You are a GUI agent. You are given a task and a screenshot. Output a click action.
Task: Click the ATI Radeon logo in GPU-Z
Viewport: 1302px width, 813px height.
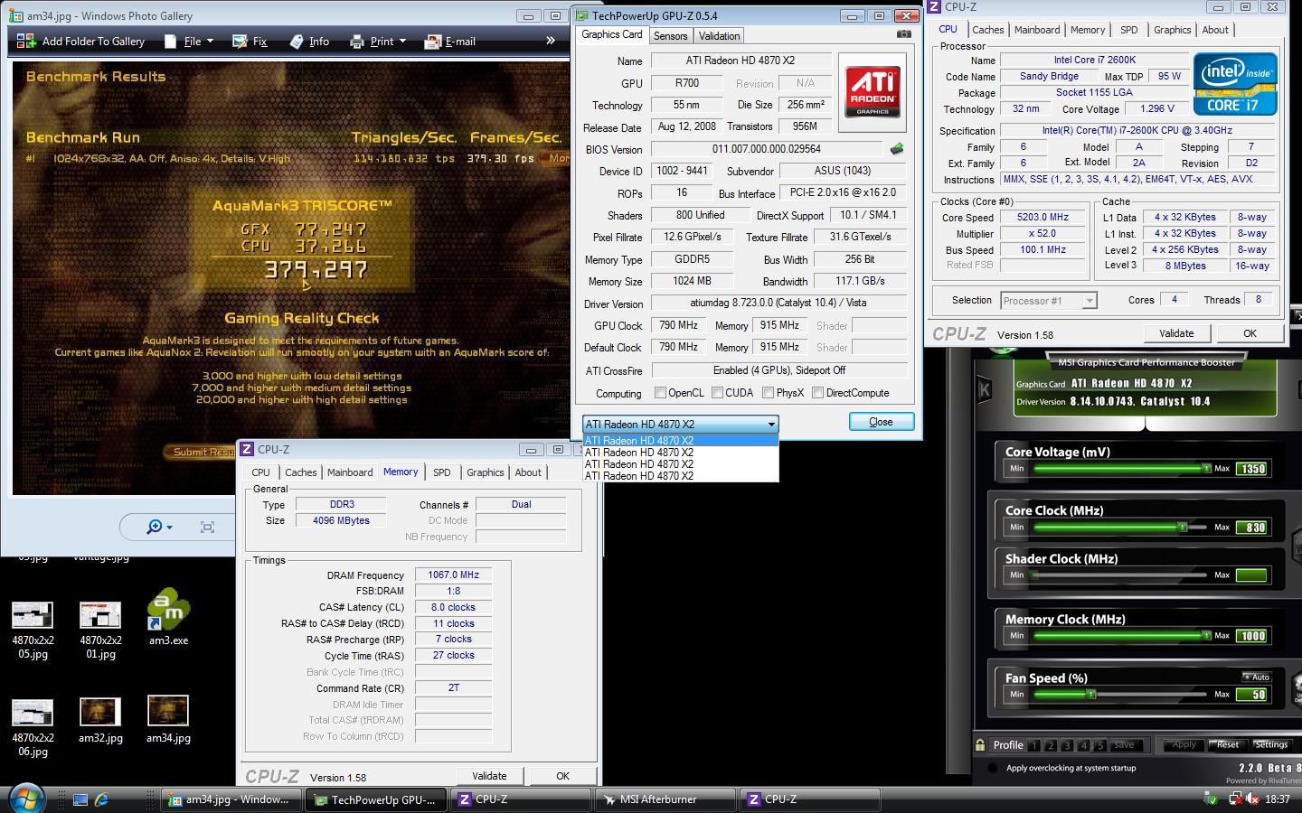pos(873,92)
